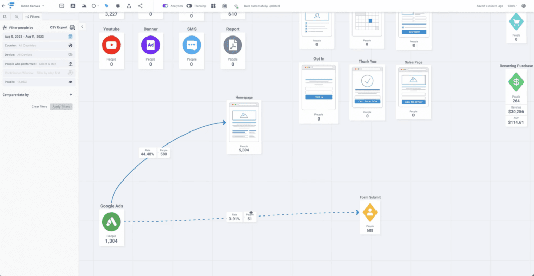Viewport: 534px width, 276px height.
Task: Select the Sales Page thumbnail
Action: [x=414, y=87]
